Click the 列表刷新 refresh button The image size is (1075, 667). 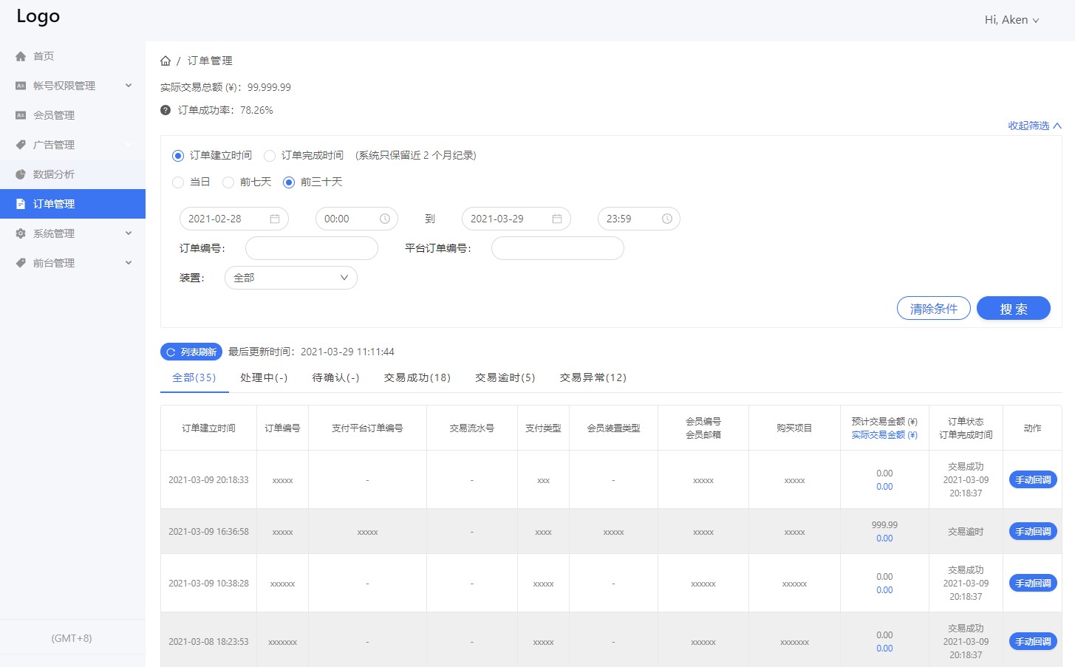coord(191,352)
